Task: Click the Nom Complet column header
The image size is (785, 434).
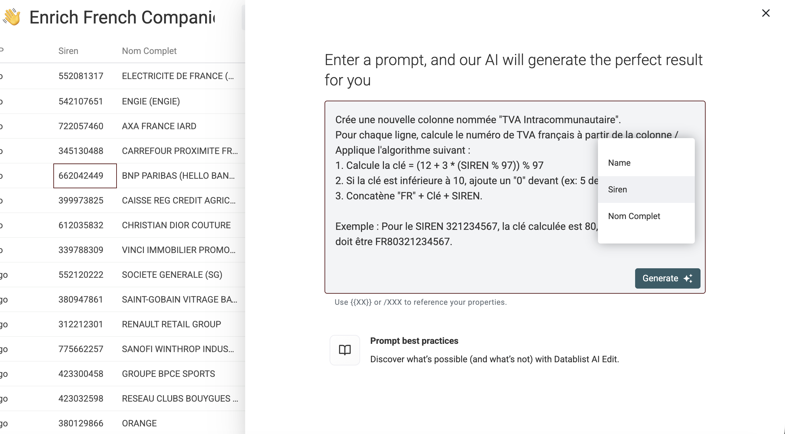Action: (x=149, y=51)
